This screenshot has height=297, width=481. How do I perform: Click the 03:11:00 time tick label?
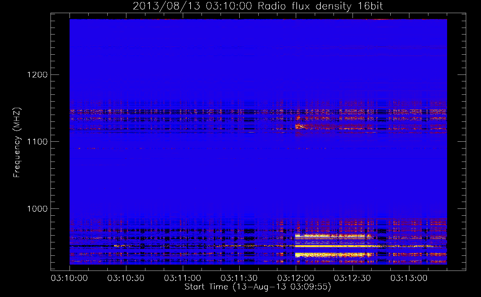pyautogui.click(x=183, y=278)
